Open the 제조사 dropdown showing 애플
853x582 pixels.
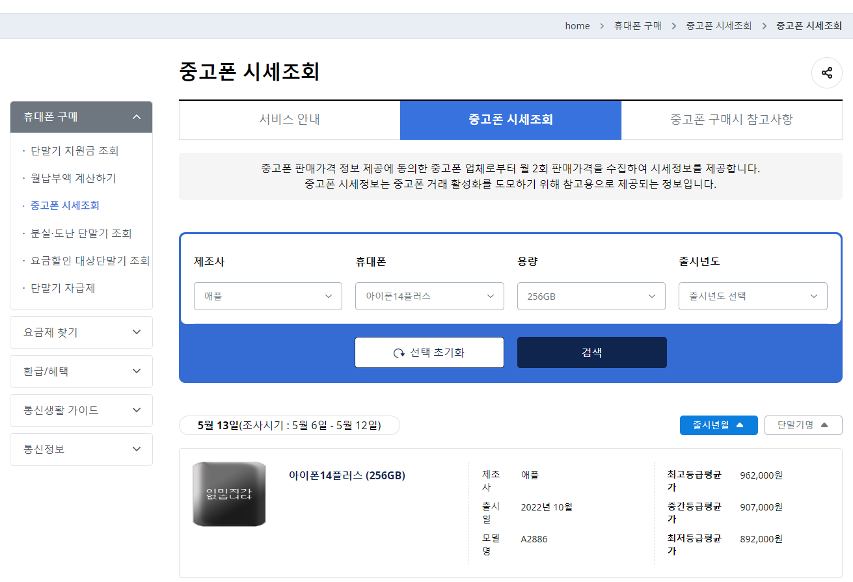tap(268, 296)
